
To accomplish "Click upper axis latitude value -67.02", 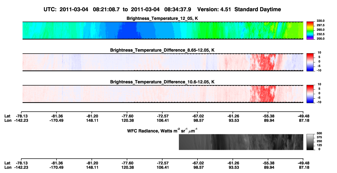I will pyautogui.click(x=198, y=116).
